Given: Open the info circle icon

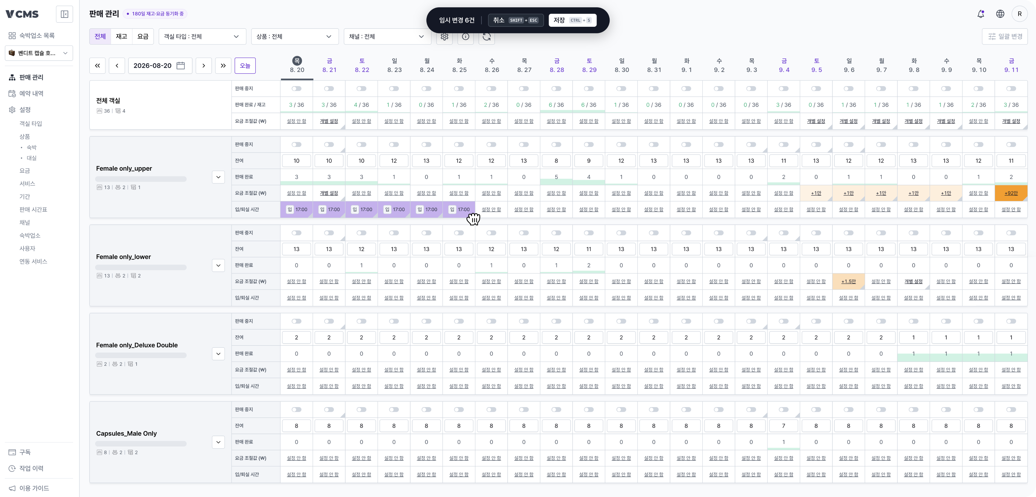Looking at the screenshot, I should (465, 37).
